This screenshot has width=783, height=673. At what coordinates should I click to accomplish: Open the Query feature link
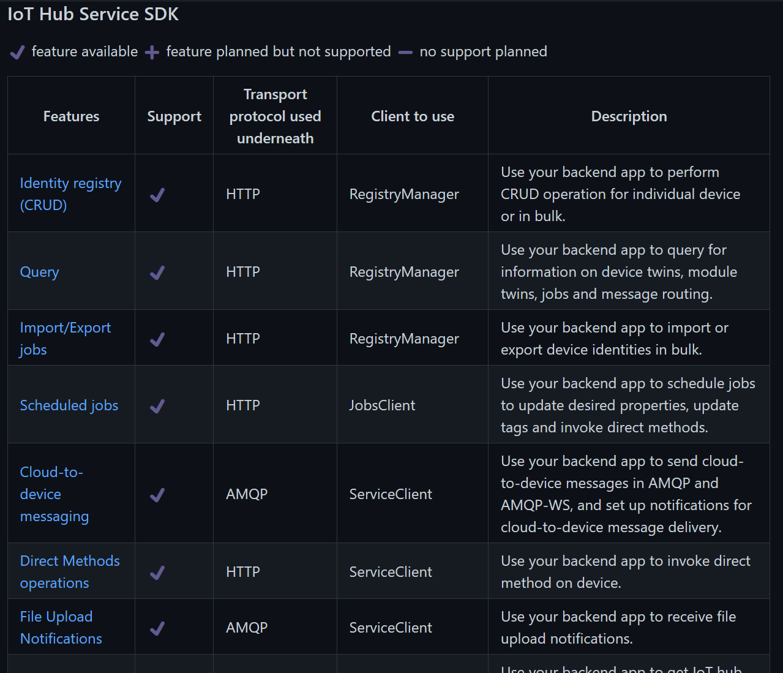click(x=40, y=271)
